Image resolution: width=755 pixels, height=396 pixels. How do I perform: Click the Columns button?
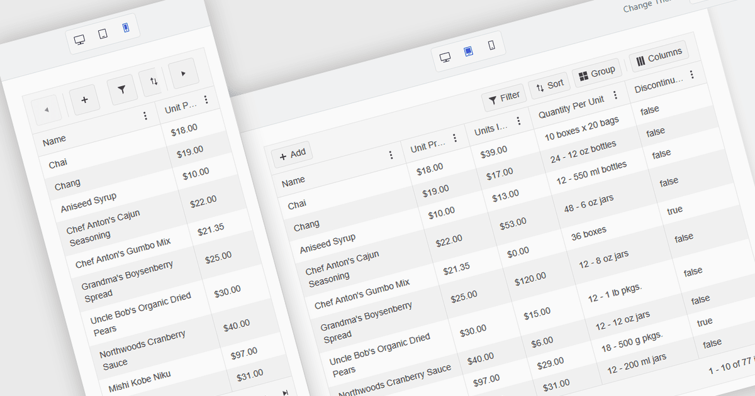[659, 57]
